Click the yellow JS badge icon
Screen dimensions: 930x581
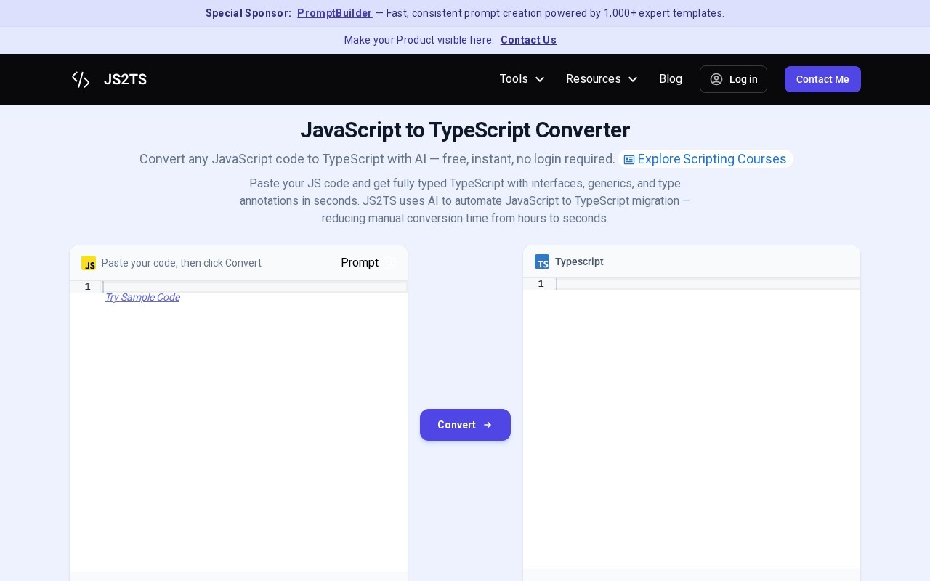pos(89,263)
